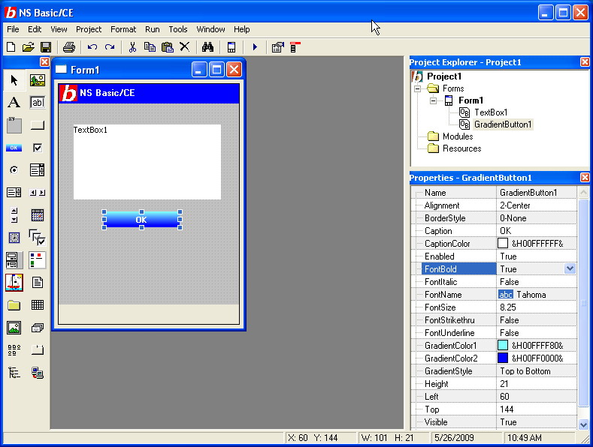This screenshot has width=593, height=447.
Task: Select the yellow folder tool in toolbox
Action: coord(14,305)
